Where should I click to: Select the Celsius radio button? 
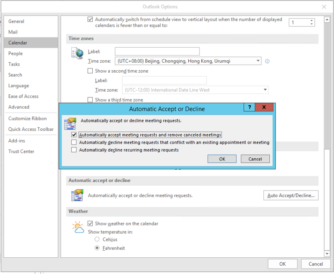pos(96,239)
